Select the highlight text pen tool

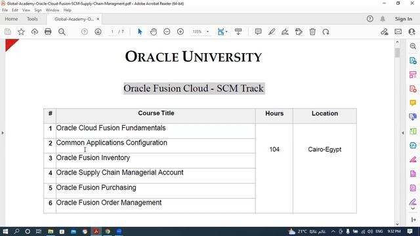[x=272, y=32]
